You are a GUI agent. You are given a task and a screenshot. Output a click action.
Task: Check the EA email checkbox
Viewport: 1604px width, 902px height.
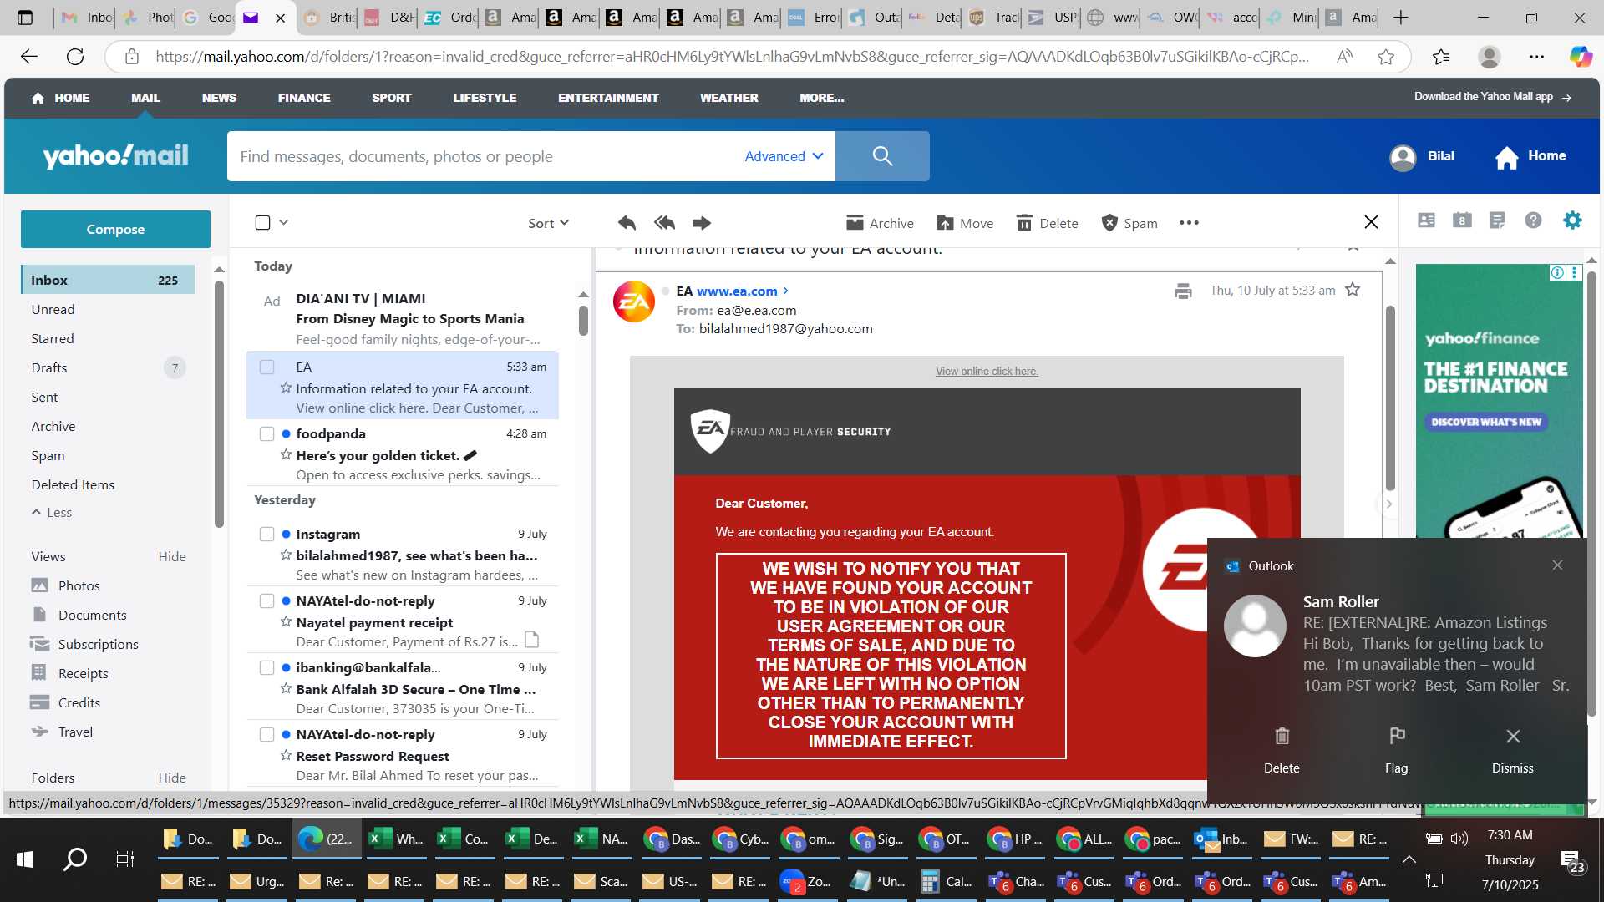[266, 367]
